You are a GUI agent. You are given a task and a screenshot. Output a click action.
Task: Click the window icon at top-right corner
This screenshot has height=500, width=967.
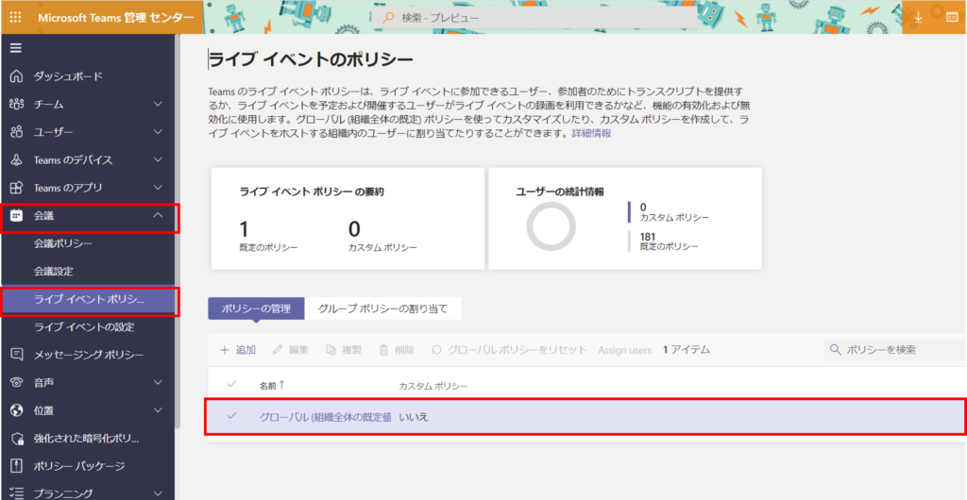click(951, 18)
